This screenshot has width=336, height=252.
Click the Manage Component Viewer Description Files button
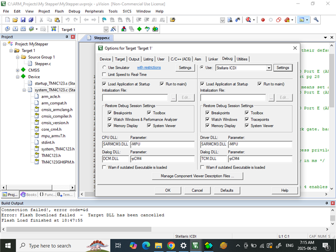(202, 176)
